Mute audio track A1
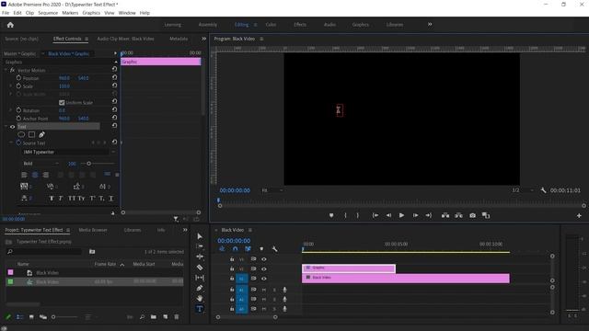Screen dimensions: 589x331 click(264, 290)
